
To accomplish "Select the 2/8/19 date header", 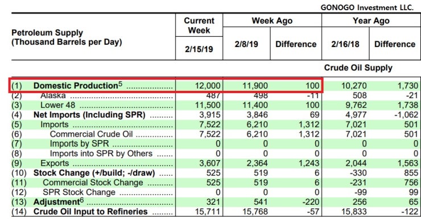I will (x=246, y=44).
